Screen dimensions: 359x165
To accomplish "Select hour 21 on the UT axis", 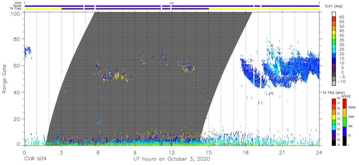I will pyautogui.click(x=282, y=152).
